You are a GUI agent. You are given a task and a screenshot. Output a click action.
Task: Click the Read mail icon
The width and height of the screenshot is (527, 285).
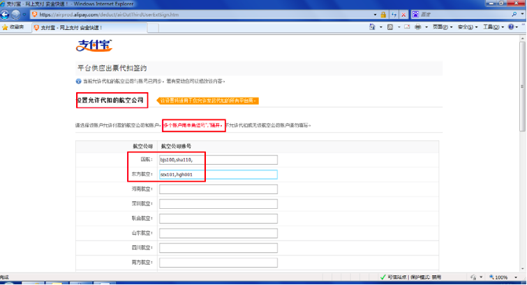coord(407,27)
